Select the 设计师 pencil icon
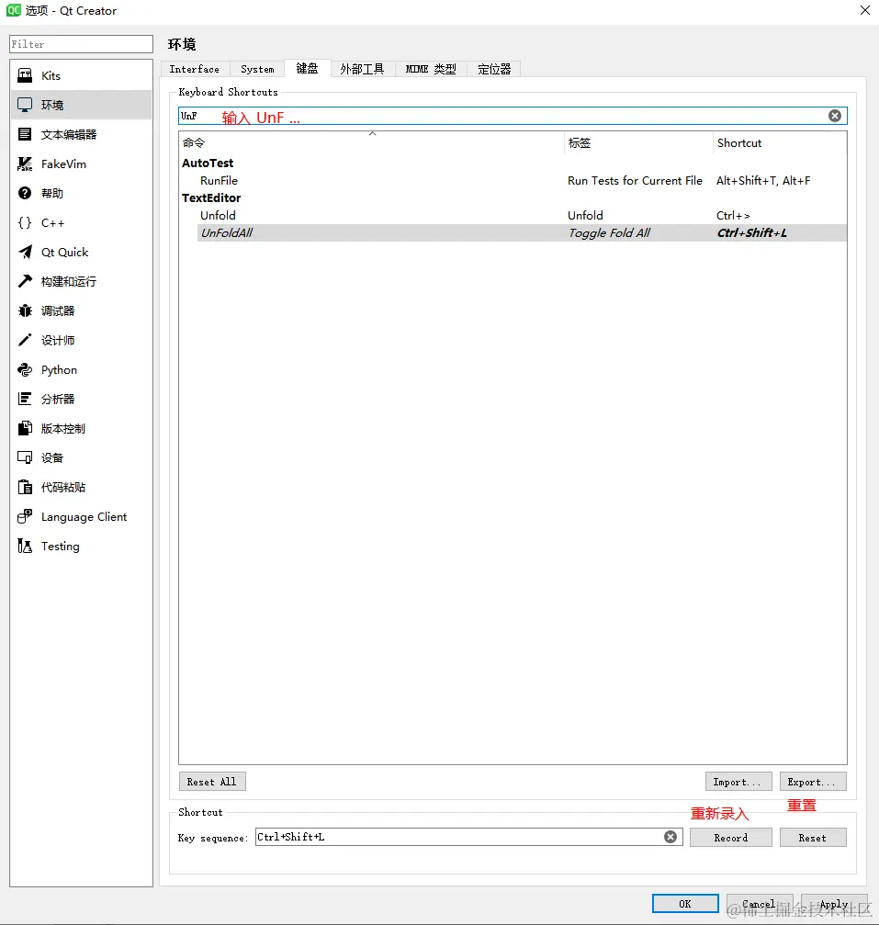This screenshot has width=879, height=925. [25, 341]
